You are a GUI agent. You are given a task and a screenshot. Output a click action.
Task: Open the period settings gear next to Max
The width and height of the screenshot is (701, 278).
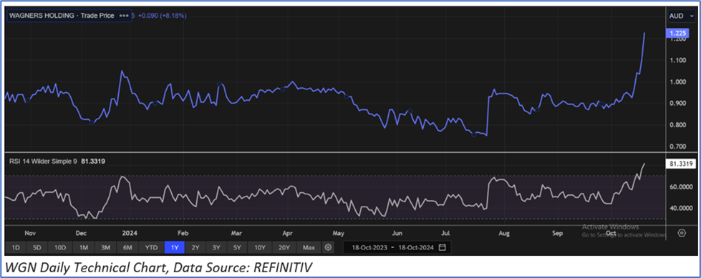pos(328,247)
